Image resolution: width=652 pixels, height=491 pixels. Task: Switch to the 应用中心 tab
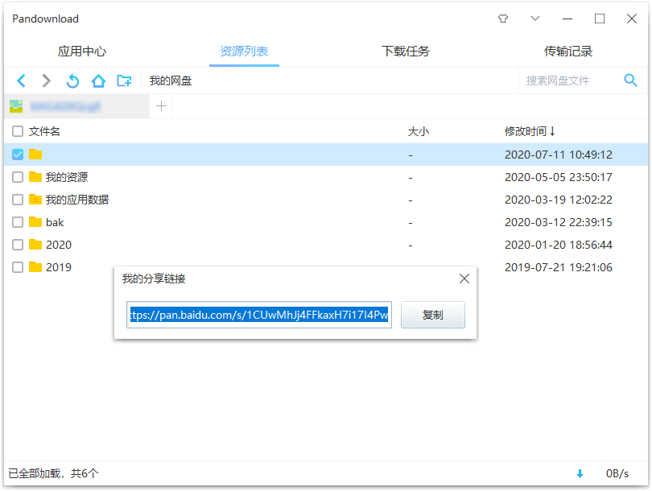point(80,50)
